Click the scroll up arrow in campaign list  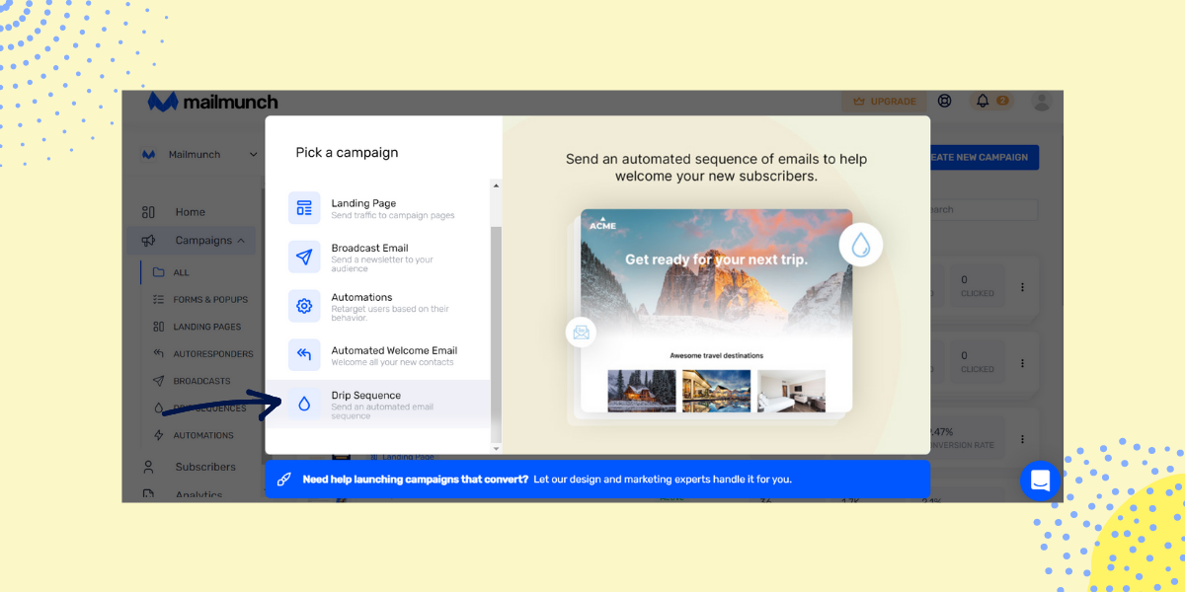(x=497, y=184)
